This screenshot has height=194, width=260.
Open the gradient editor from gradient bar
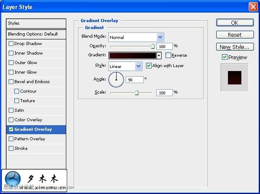133,55
